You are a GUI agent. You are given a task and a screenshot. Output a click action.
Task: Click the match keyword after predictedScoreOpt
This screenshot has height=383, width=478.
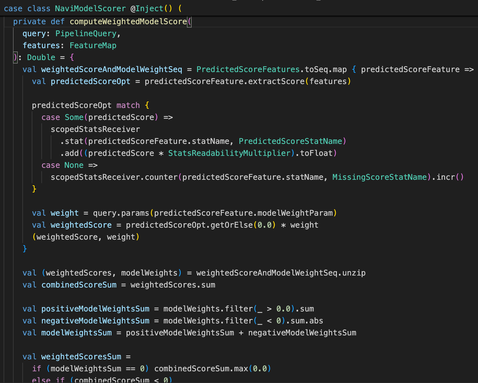tap(128, 105)
